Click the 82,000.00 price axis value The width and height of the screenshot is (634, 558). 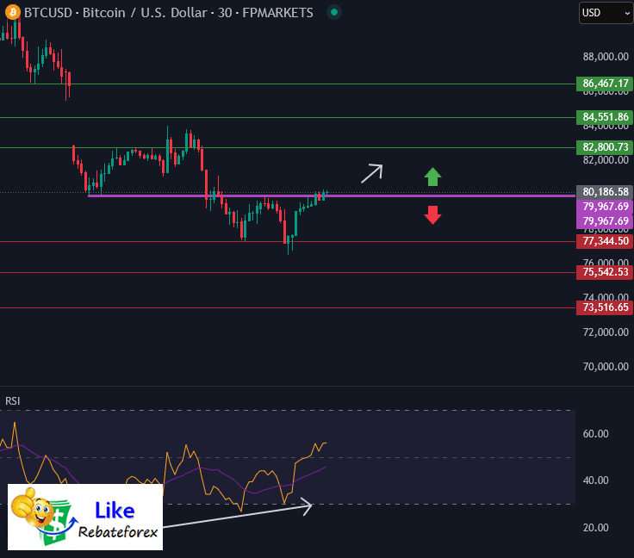pyautogui.click(x=606, y=160)
